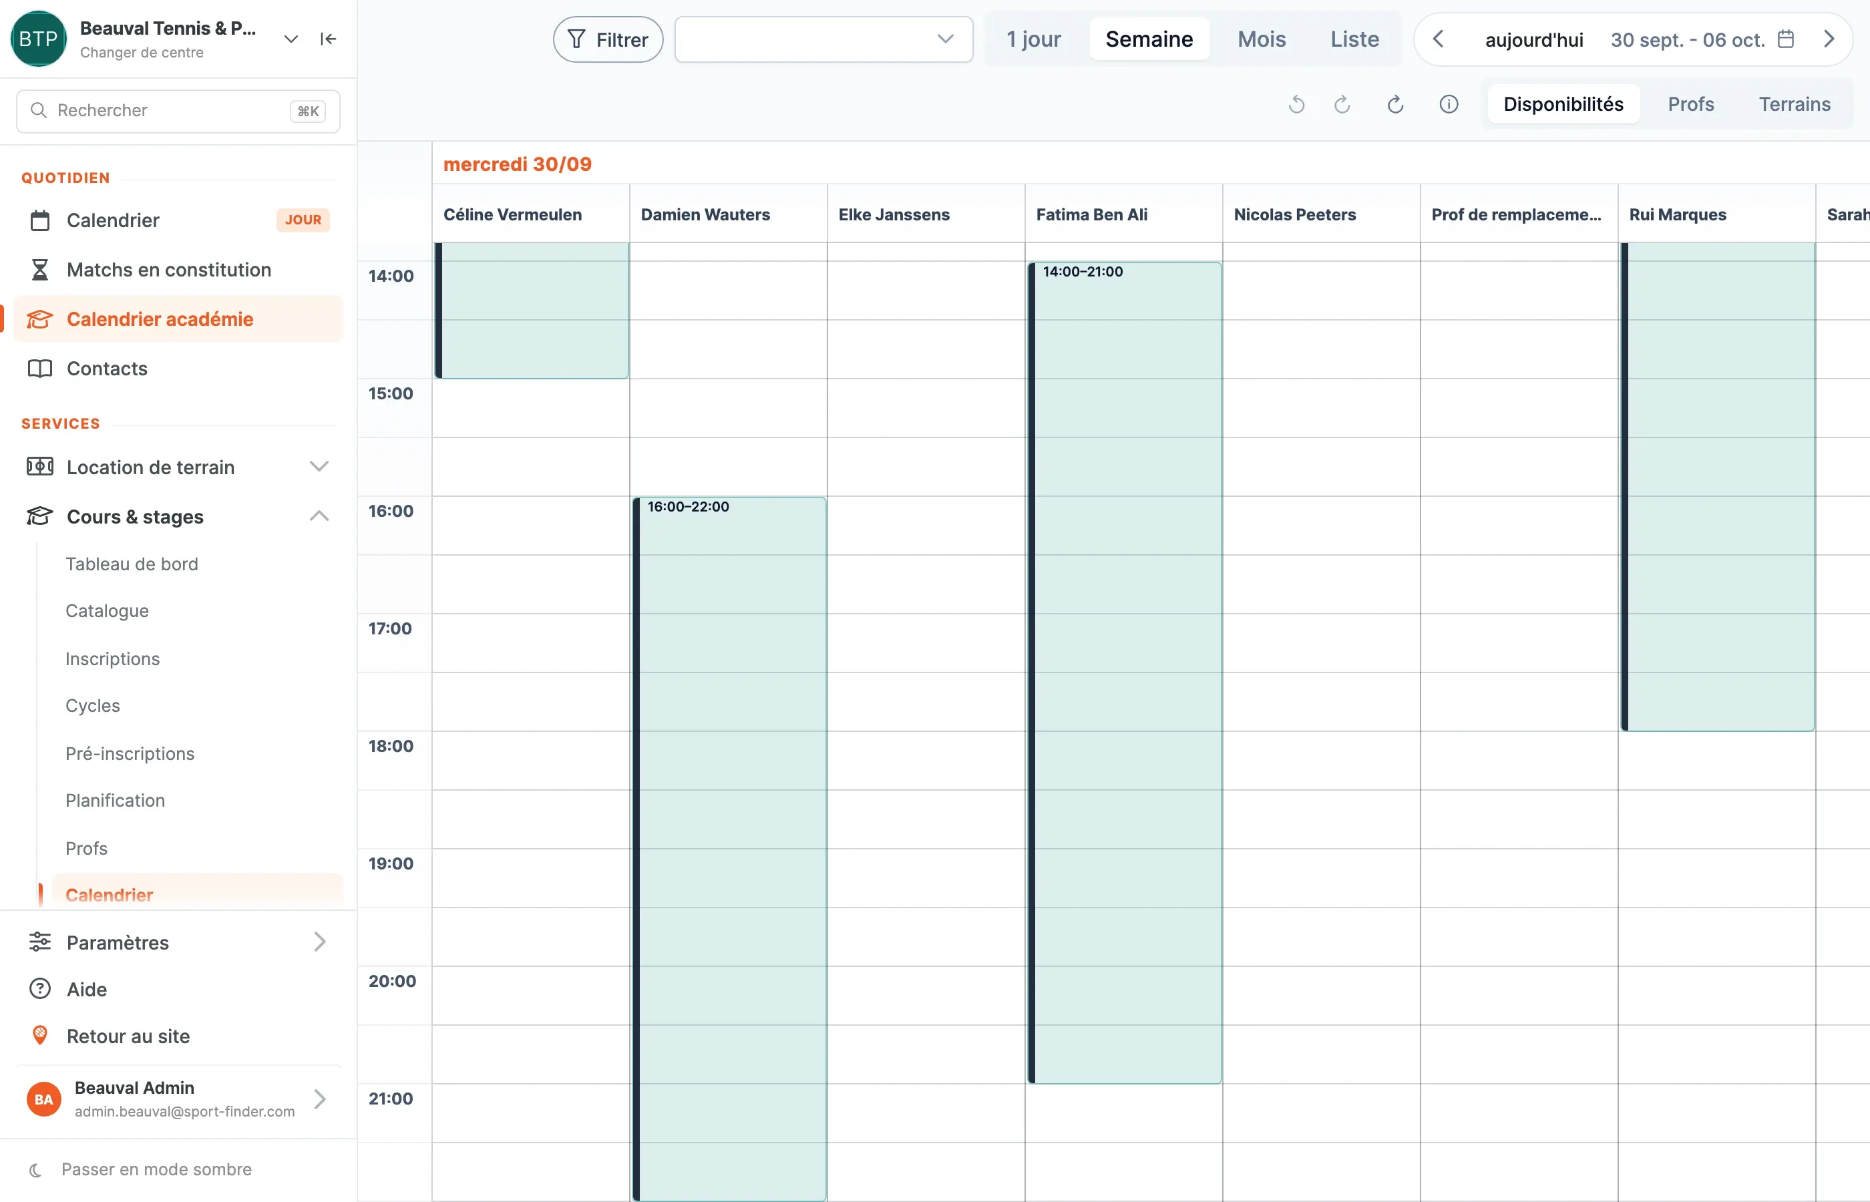
Task: Open the center switcher chevron
Action: pos(291,39)
